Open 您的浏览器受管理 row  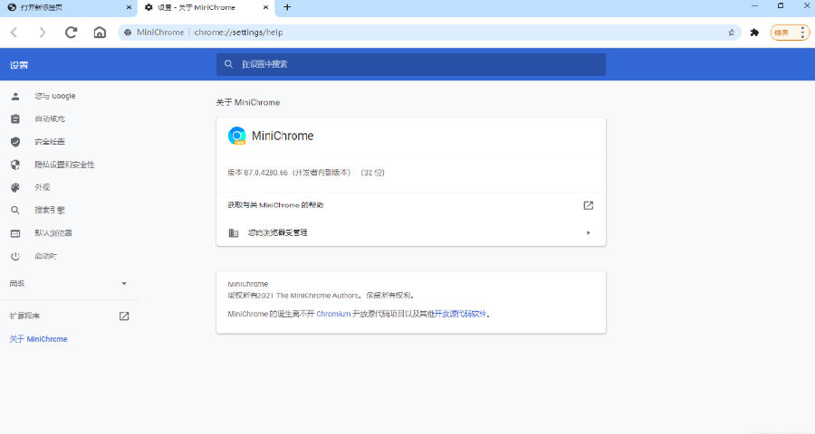tap(411, 232)
